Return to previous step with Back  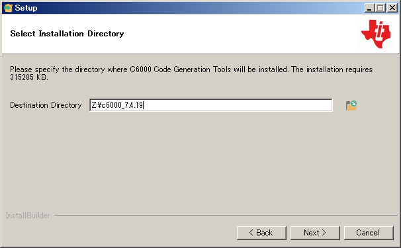coord(261,233)
